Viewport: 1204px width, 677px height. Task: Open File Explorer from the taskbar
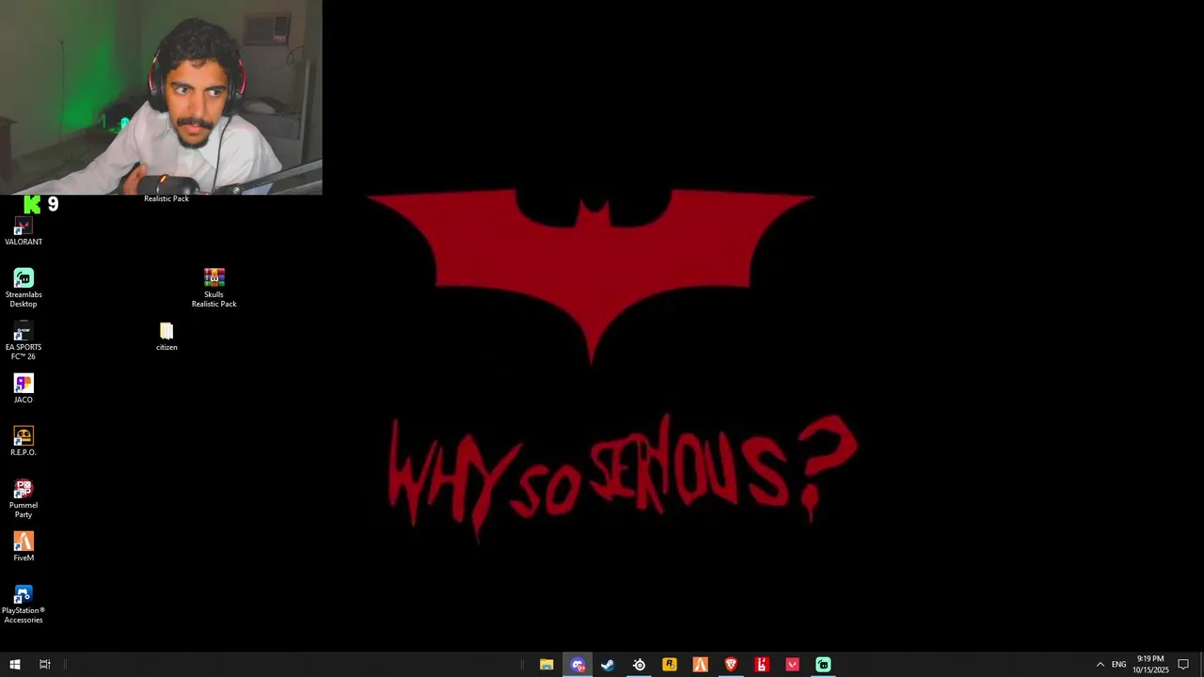tap(547, 665)
